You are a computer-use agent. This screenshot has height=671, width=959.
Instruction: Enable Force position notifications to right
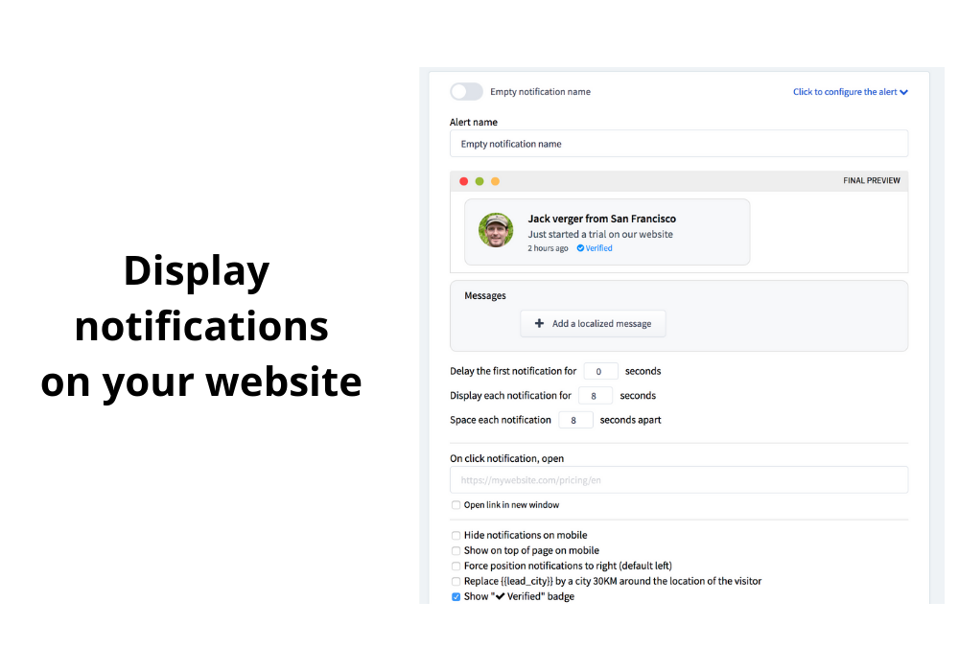pyautogui.click(x=456, y=567)
